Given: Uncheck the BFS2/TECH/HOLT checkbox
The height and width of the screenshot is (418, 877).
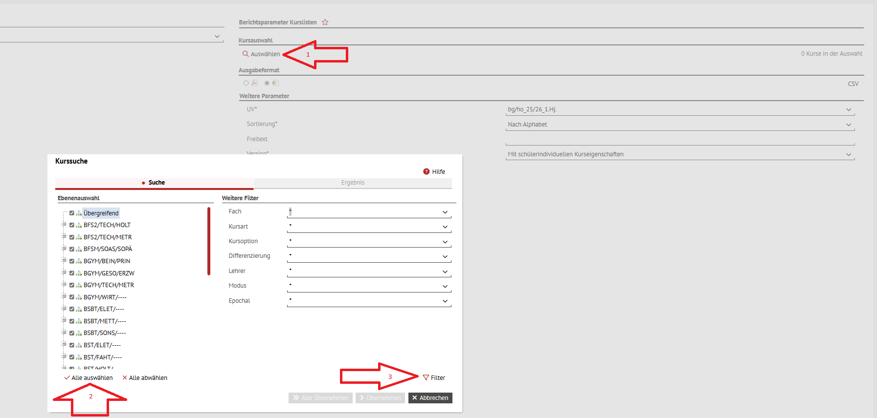Looking at the screenshot, I should pyautogui.click(x=72, y=225).
